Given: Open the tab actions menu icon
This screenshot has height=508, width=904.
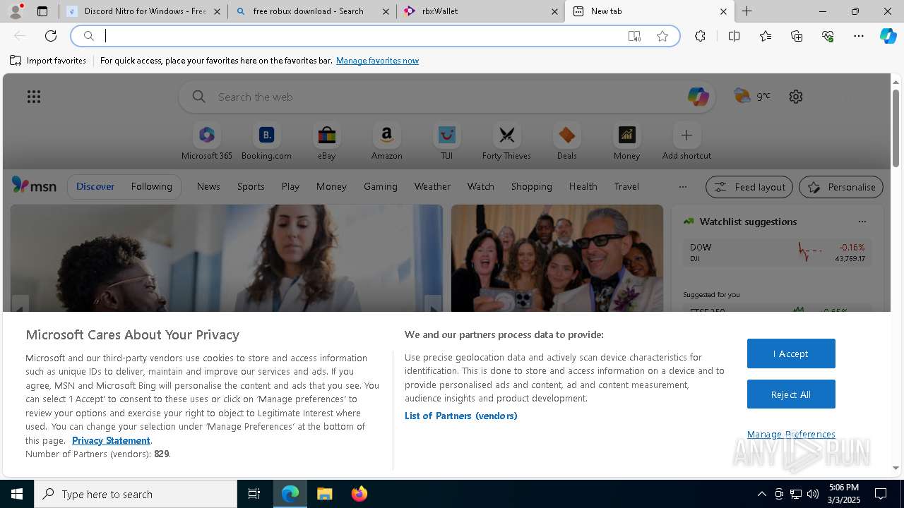Looking at the screenshot, I should [x=42, y=11].
